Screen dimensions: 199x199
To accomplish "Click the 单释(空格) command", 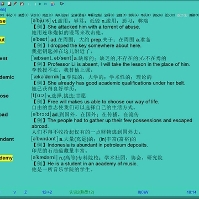I will [x=95, y=15].
